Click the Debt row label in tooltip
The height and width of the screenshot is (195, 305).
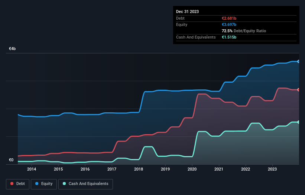pos(180,18)
